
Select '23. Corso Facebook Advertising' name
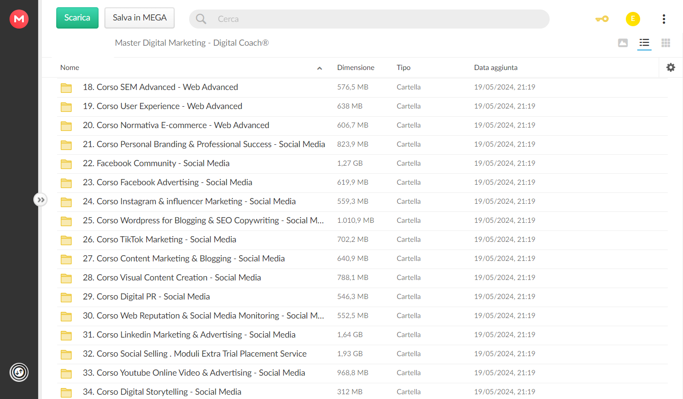[x=168, y=182]
